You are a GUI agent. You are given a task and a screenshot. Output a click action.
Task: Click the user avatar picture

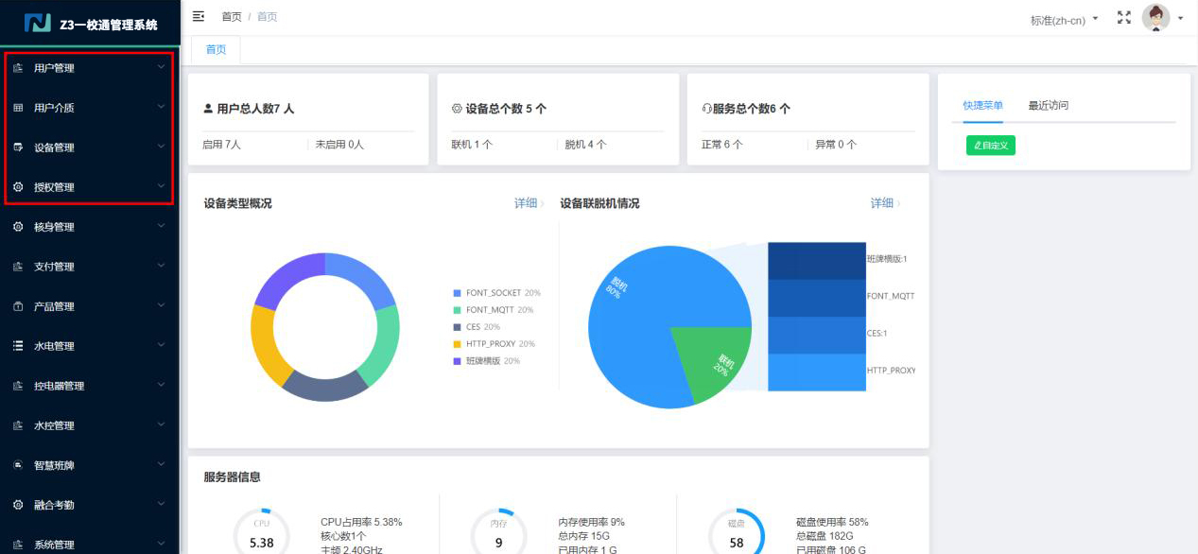click(1155, 17)
